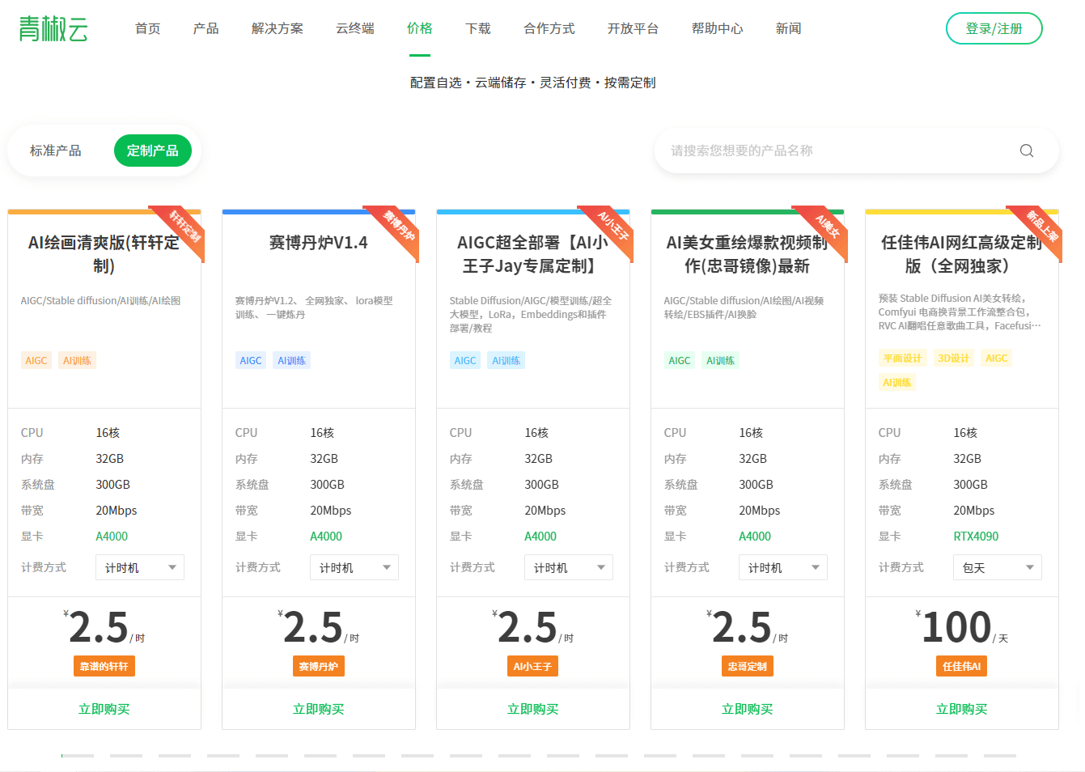Switch to the 定制产品 tab

click(153, 151)
